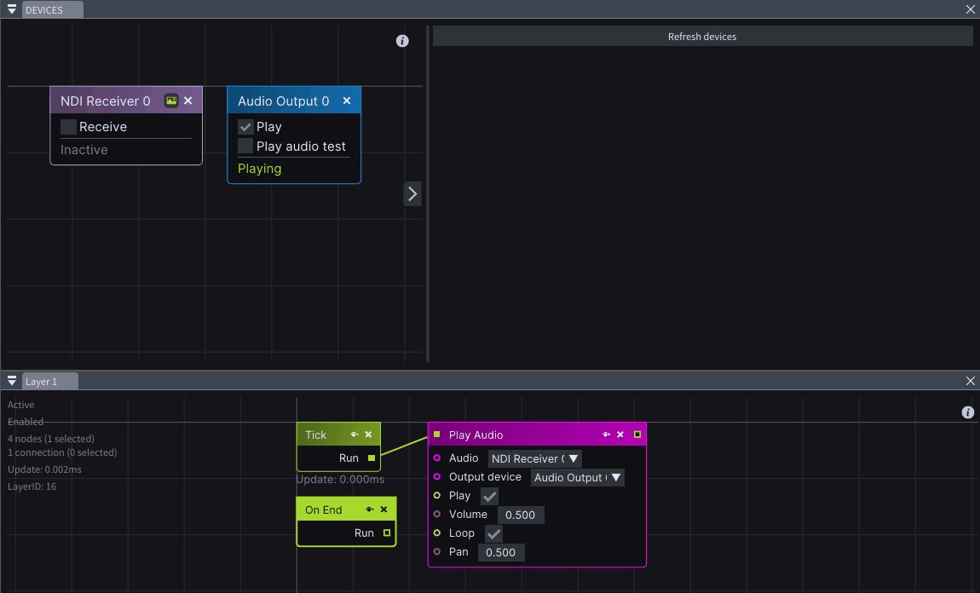Open the info icon in Layer 1 panel

pyautogui.click(x=967, y=412)
